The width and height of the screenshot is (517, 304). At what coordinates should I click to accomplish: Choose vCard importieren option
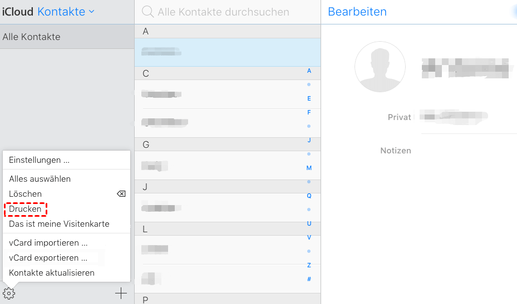tap(48, 243)
